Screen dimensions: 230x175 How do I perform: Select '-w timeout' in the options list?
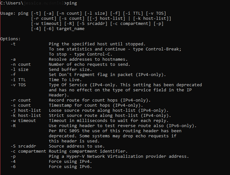[x=23, y=121]
